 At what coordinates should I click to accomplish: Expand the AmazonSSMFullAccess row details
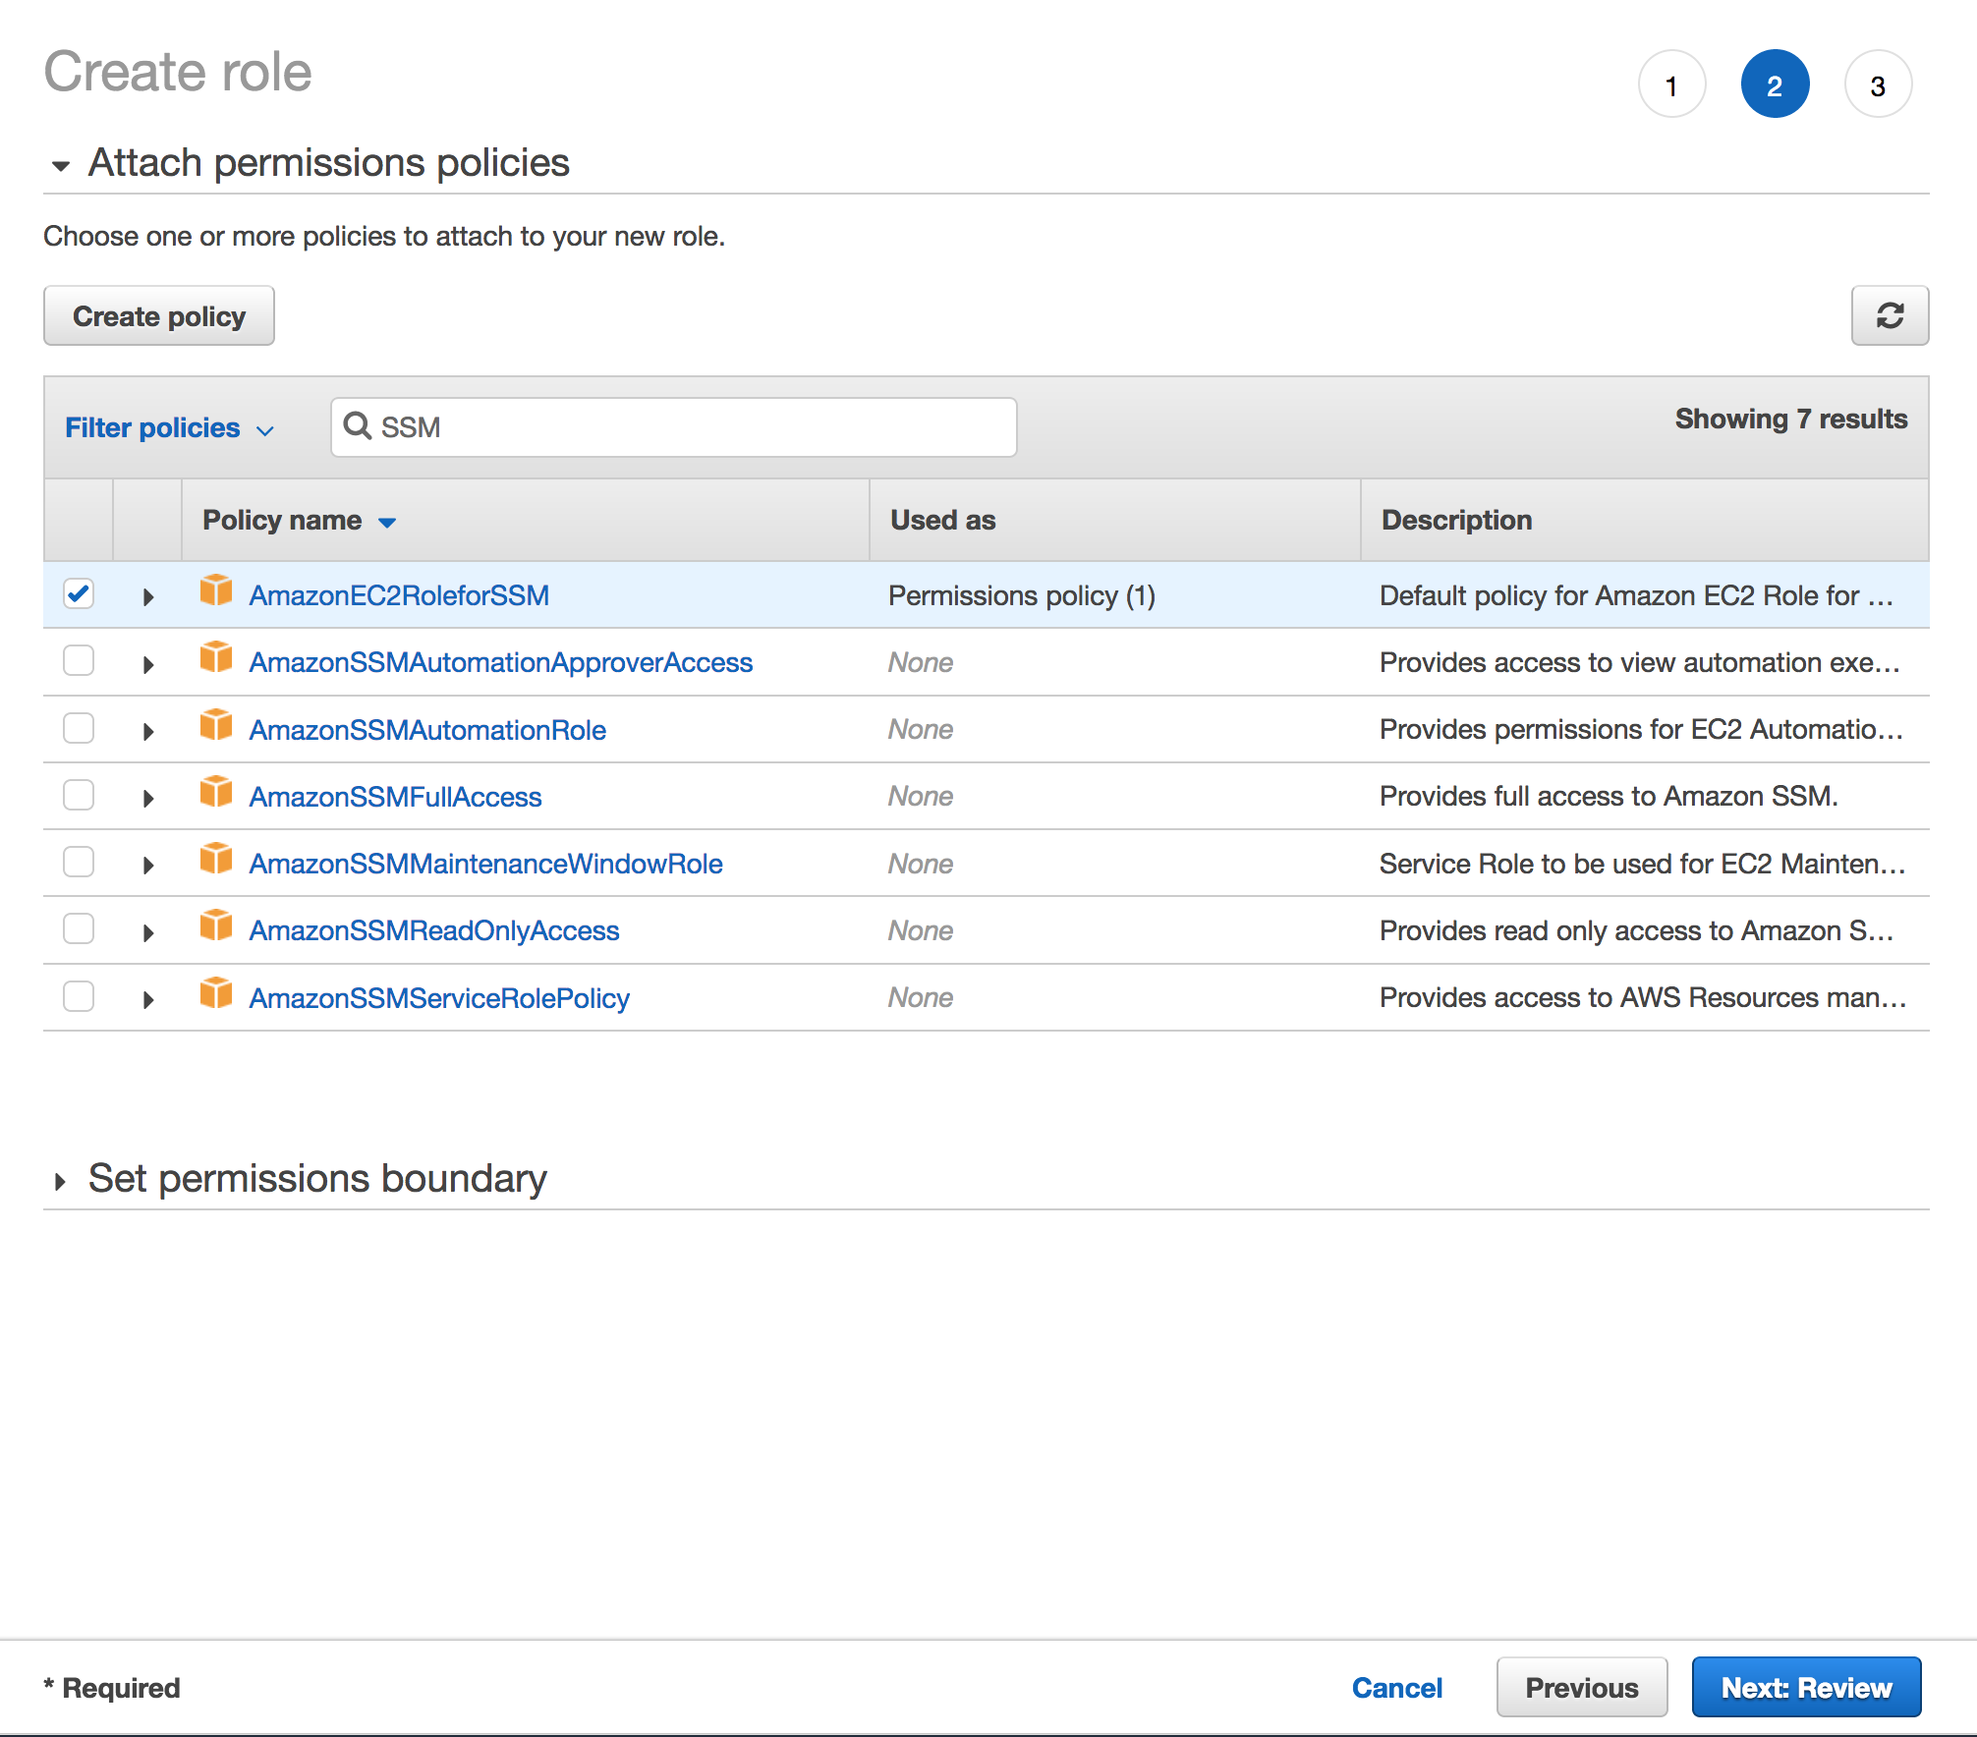coord(148,799)
